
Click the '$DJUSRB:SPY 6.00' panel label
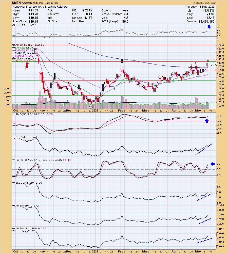[x=29, y=183]
